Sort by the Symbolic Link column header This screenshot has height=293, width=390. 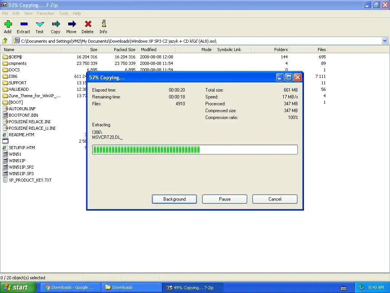[x=233, y=50]
